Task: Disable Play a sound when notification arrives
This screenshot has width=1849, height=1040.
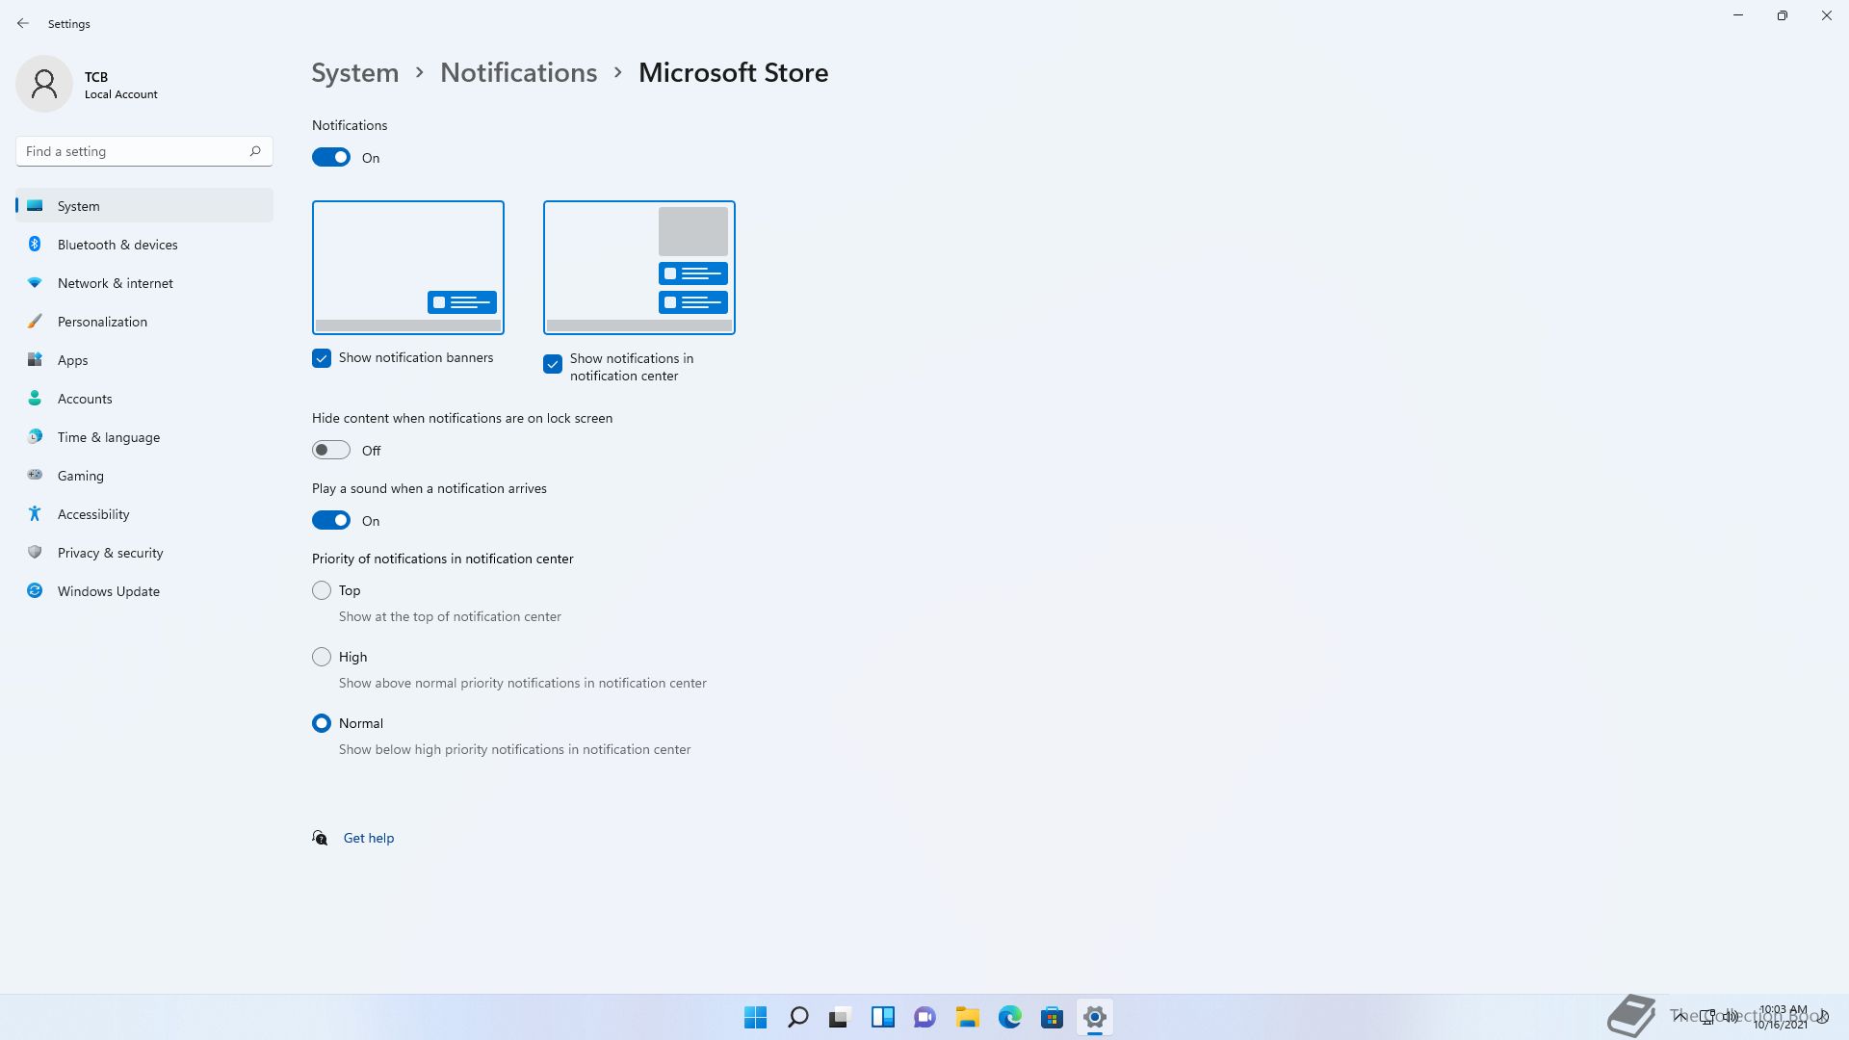Action: pyautogui.click(x=331, y=520)
